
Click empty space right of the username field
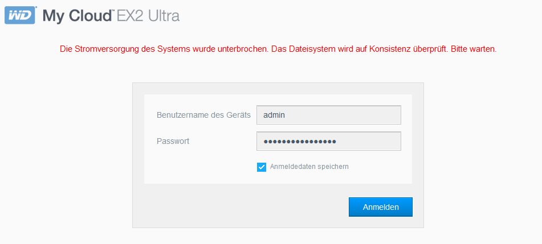click(406, 115)
